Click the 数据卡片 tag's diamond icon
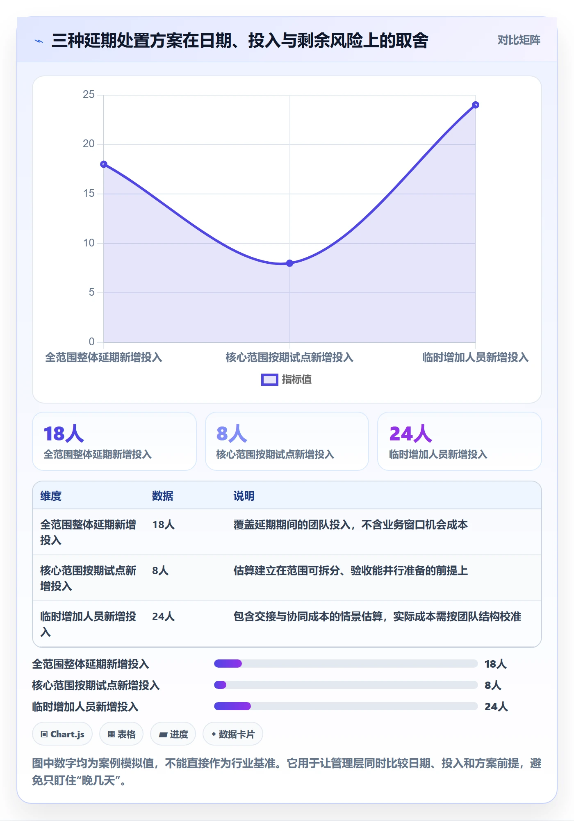 214,734
